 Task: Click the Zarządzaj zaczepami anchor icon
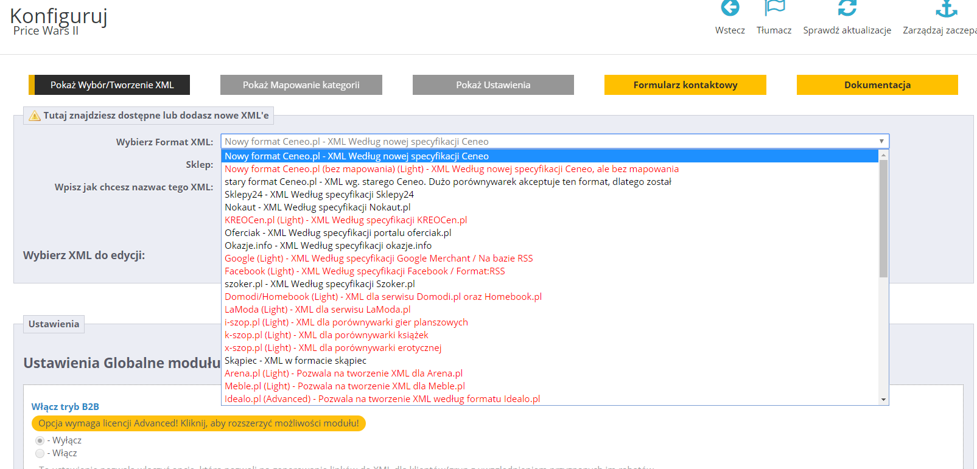pos(946,9)
